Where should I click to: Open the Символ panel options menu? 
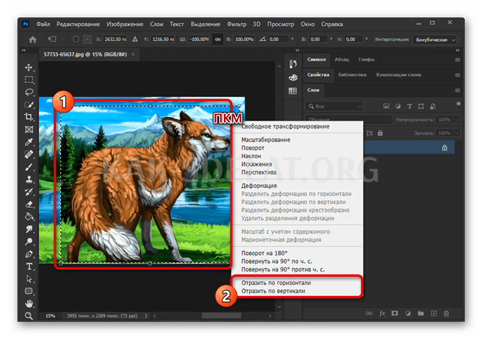coord(457,60)
